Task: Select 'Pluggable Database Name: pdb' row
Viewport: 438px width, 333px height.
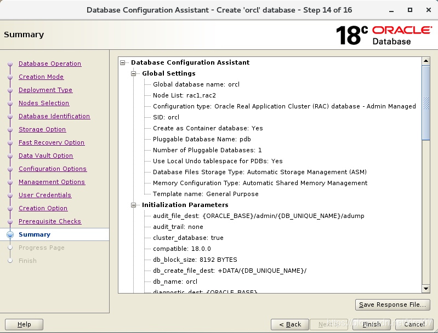Action: tap(202, 139)
